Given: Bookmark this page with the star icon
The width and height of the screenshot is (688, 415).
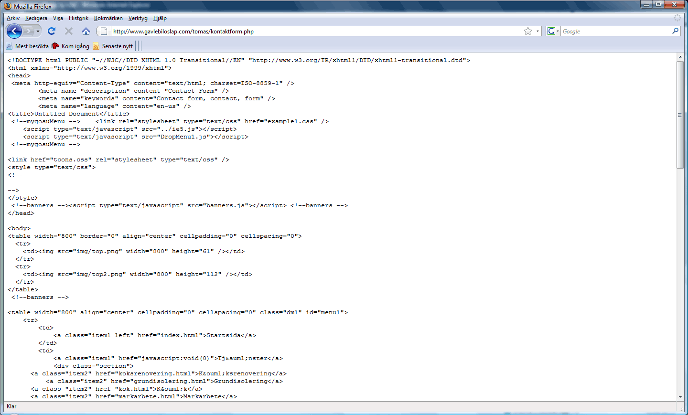Looking at the screenshot, I should coord(528,31).
